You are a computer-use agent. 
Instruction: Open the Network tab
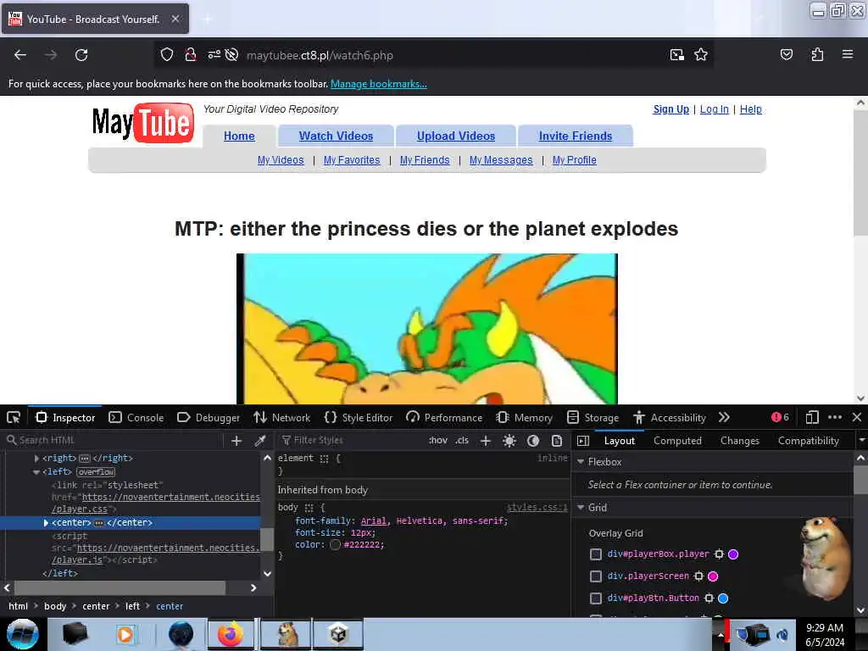coord(281,417)
